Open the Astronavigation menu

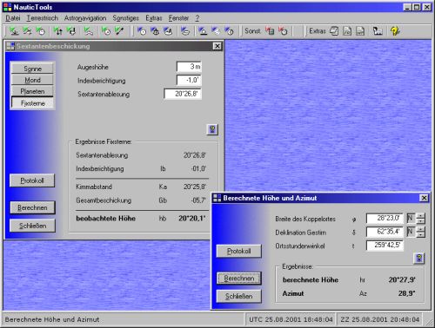[x=85, y=18]
